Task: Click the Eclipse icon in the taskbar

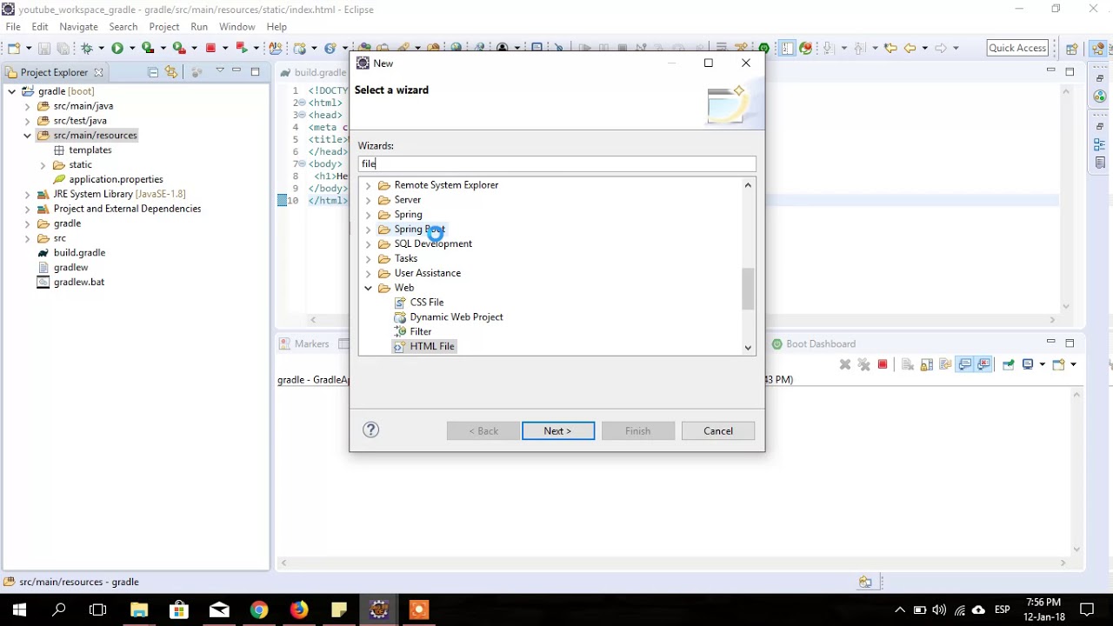Action: click(378, 609)
